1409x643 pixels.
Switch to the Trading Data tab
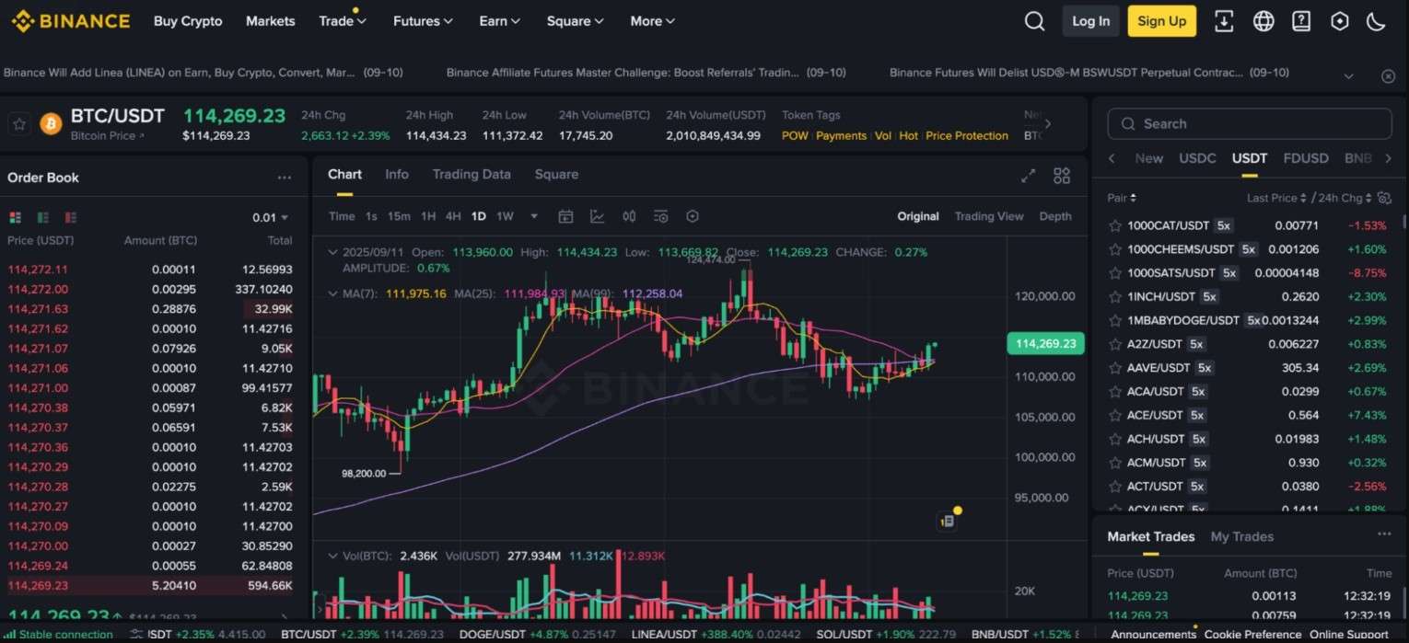(472, 174)
